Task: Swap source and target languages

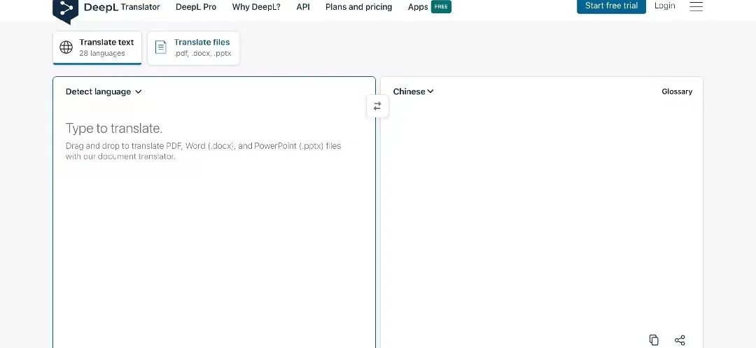Action: click(x=377, y=106)
